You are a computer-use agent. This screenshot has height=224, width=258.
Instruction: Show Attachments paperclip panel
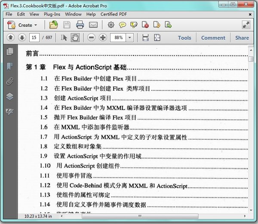pyautogui.click(x=10, y=81)
